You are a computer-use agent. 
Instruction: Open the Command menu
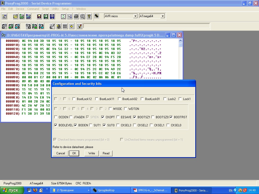tap(33, 9)
